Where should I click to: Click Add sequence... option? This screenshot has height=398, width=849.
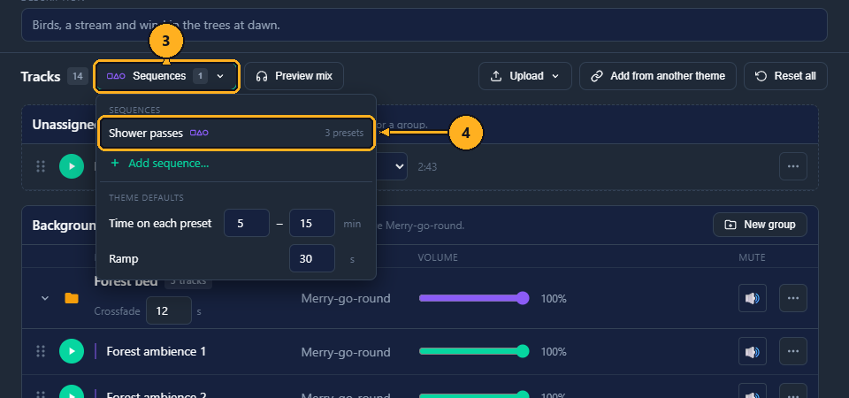pyautogui.click(x=159, y=163)
